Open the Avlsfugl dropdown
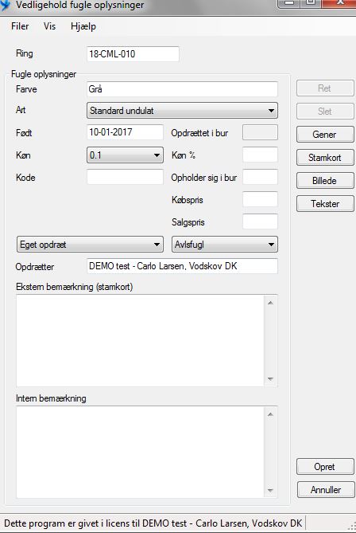The image size is (356, 533). [x=225, y=245]
